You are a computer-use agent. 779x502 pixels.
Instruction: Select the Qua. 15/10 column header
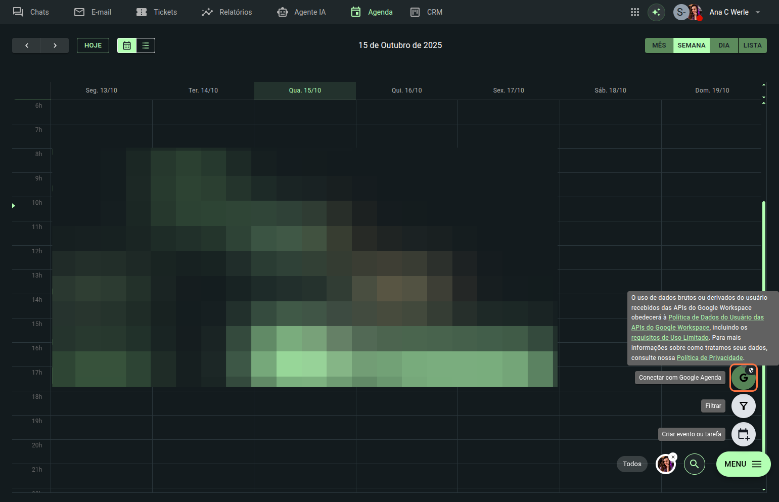(305, 90)
